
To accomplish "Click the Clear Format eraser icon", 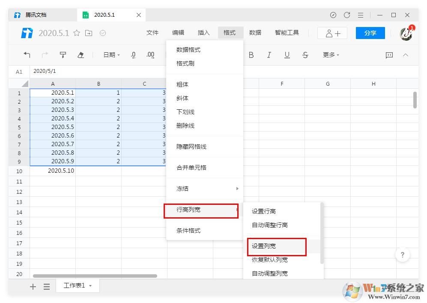I will (81, 55).
